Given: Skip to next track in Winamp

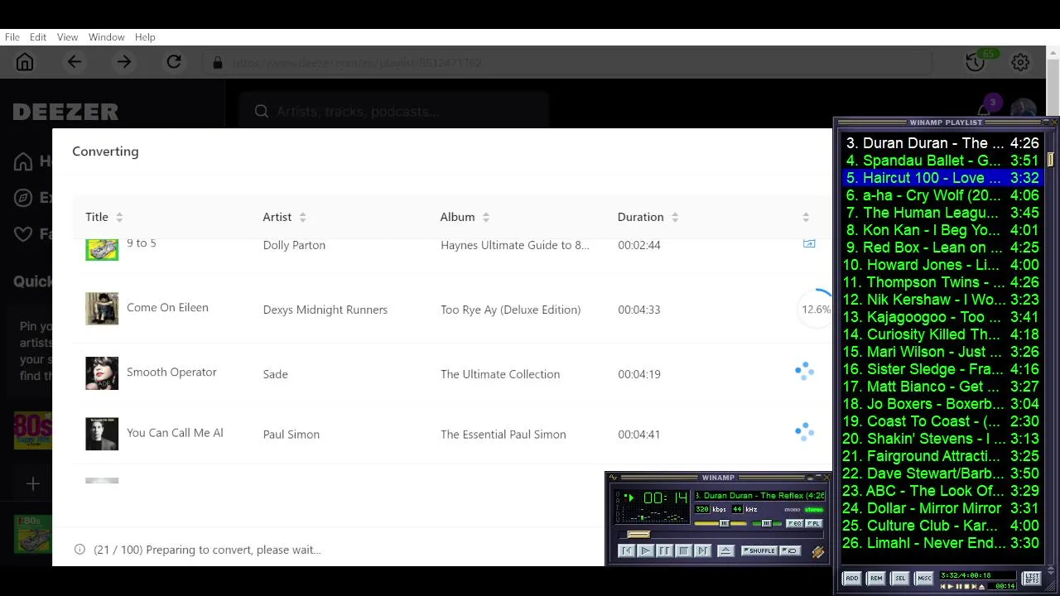Looking at the screenshot, I should coord(702,550).
